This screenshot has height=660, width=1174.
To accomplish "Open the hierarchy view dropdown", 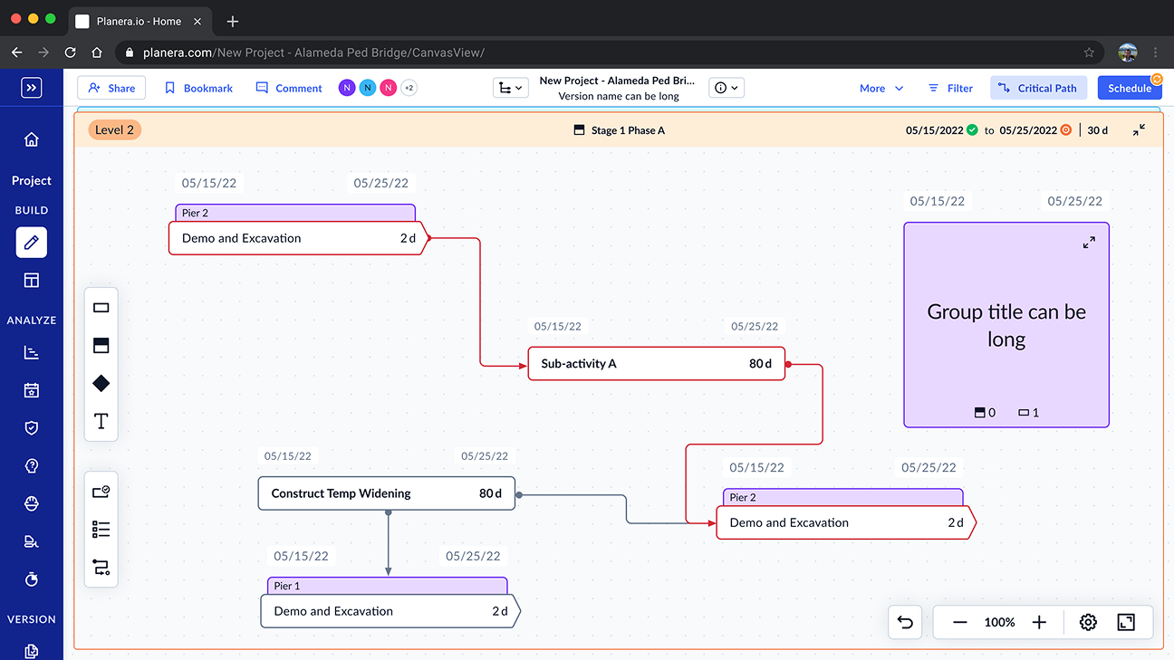I will (x=511, y=88).
